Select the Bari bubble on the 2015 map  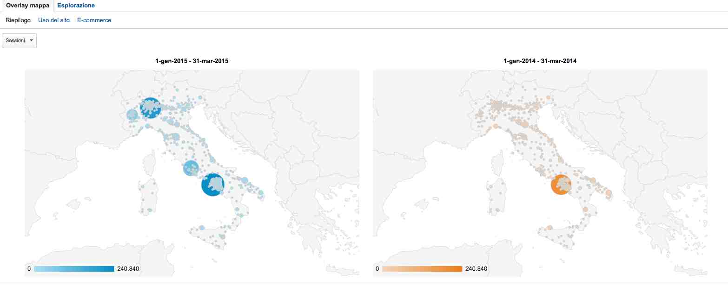pos(245,180)
